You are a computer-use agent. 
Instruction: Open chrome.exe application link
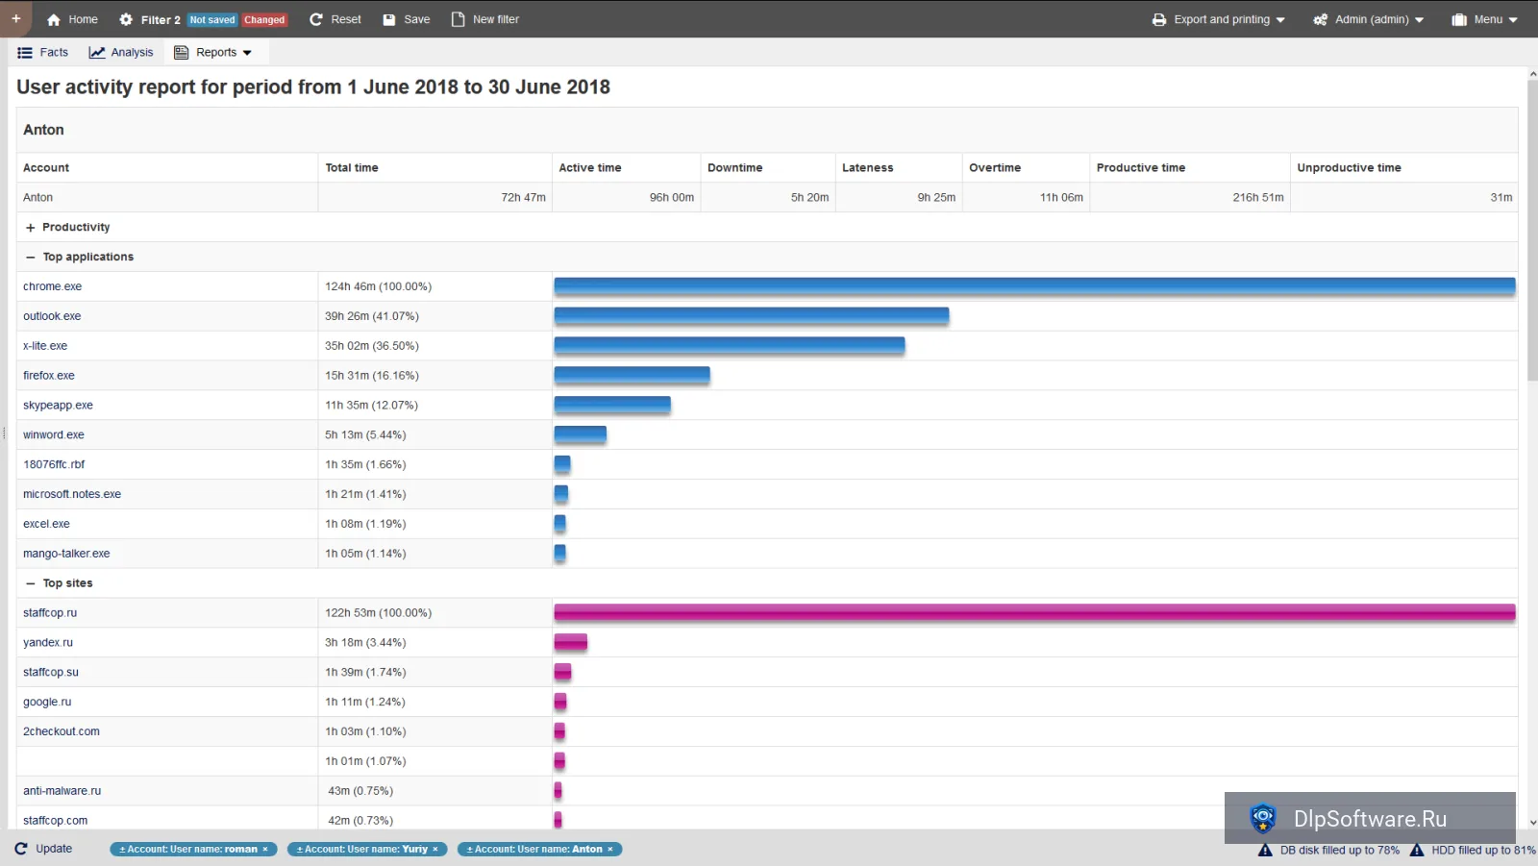pos(53,286)
